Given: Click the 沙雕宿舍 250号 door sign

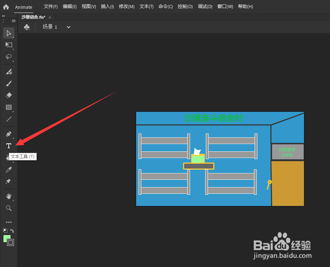Looking at the screenshot, I should pos(288,152).
